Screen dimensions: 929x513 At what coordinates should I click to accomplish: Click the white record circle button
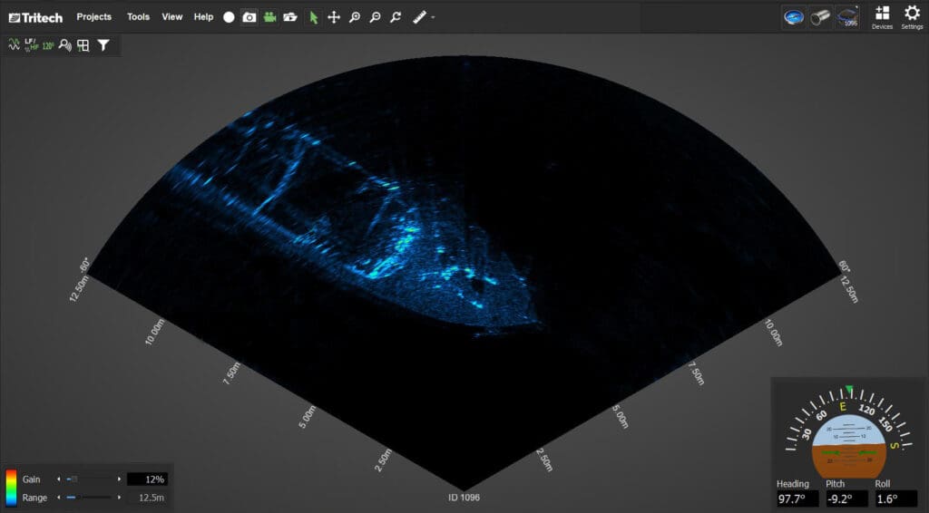[229, 17]
